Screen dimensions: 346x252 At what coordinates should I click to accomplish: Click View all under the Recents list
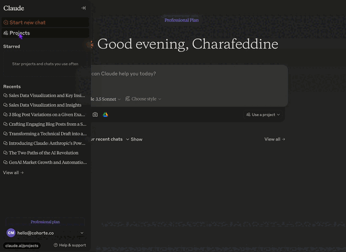[13, 173]
